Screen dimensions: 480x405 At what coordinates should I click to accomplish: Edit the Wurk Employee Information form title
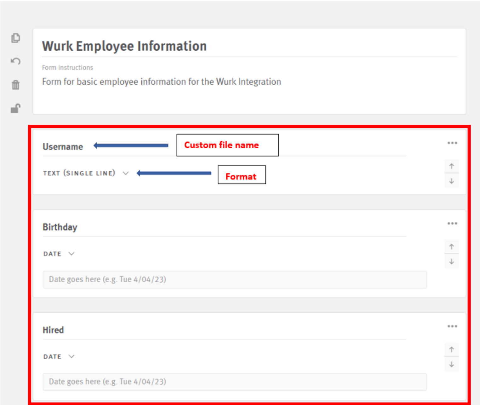(x=124, y=46)
